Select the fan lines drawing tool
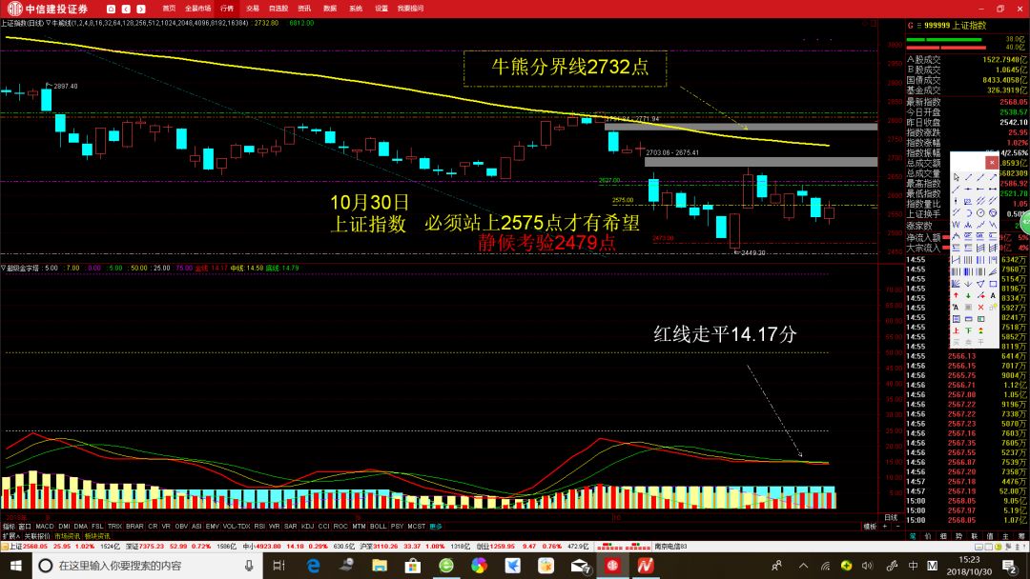Viewport: 1030px width, 579px height. [x=993, y=271]
